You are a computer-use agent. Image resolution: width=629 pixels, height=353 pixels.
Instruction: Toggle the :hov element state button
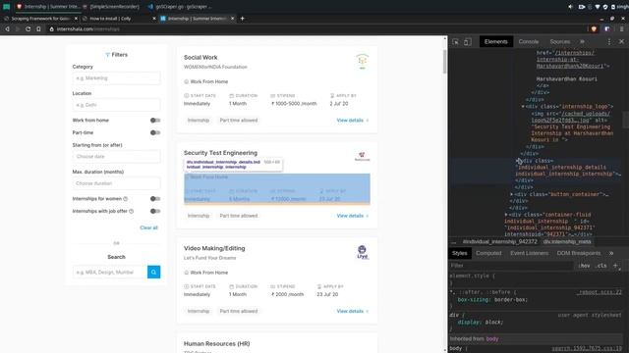[584, 266]
